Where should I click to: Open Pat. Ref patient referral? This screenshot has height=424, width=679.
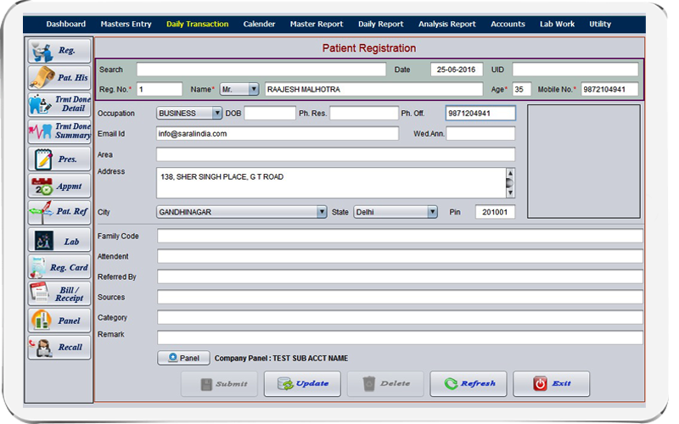pos(59,213)
